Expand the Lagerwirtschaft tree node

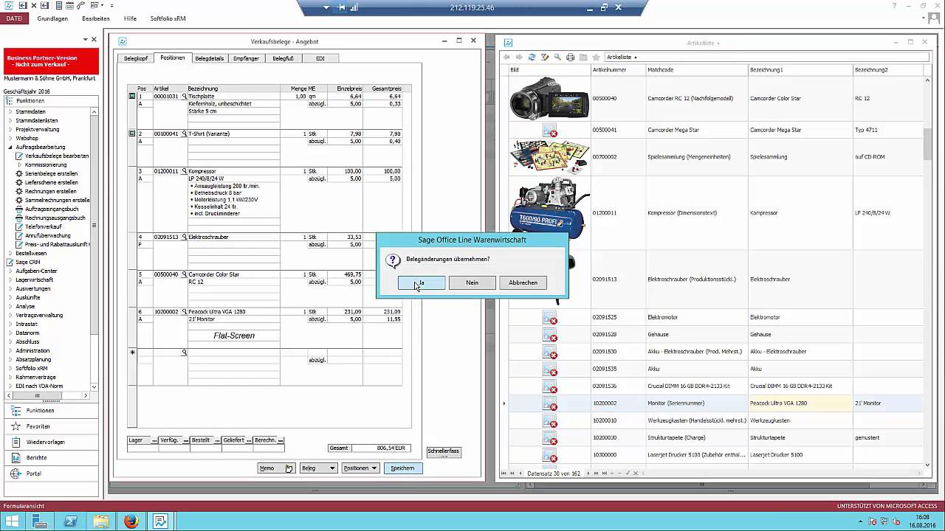(x=11, y=280)
